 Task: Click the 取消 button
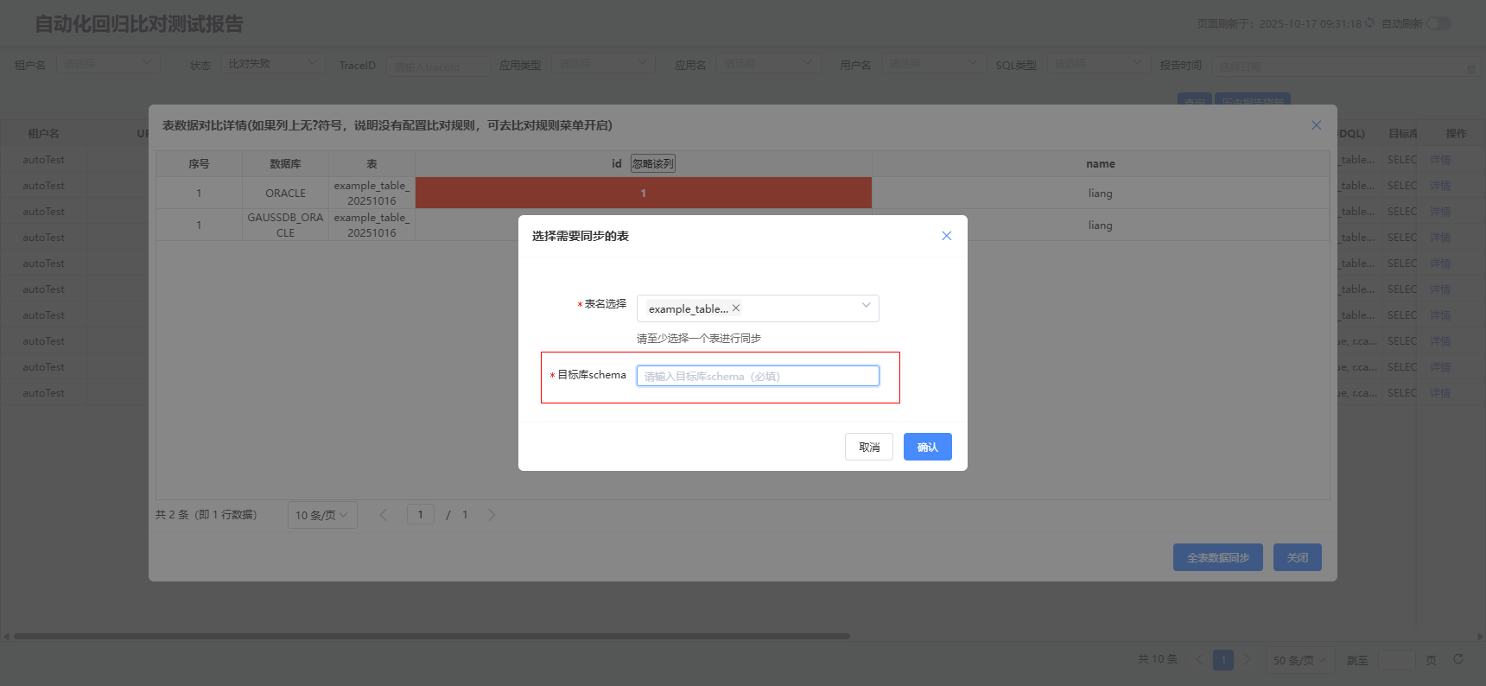tap(868, 447)
